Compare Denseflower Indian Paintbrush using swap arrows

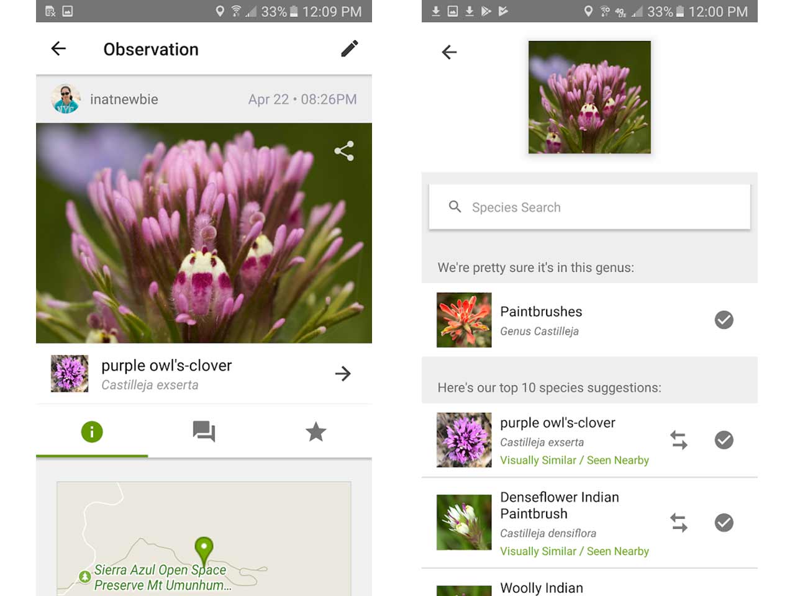[x=679, y=523]
